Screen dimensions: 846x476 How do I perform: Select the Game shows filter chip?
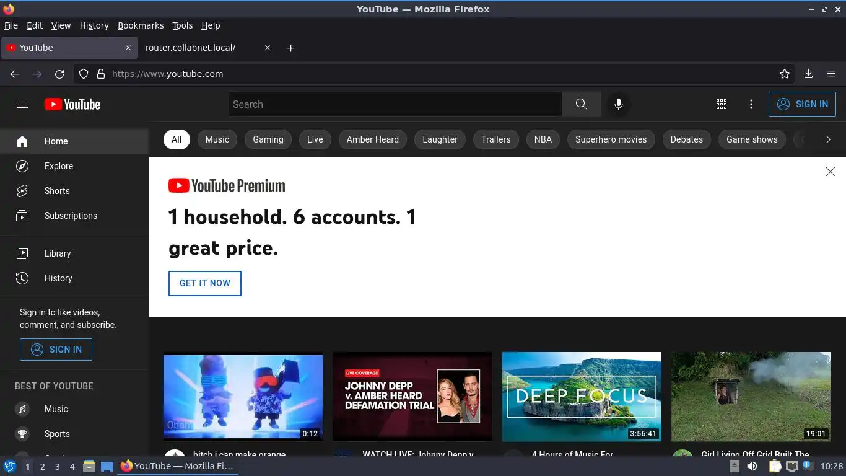752,139
